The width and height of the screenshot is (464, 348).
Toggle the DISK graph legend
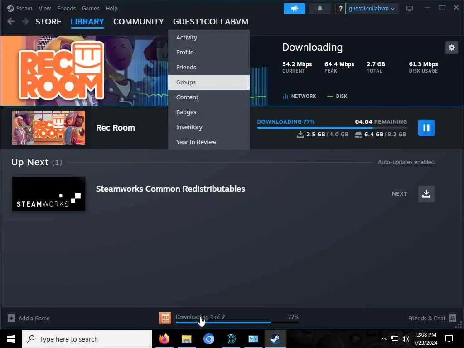point(337,96)
